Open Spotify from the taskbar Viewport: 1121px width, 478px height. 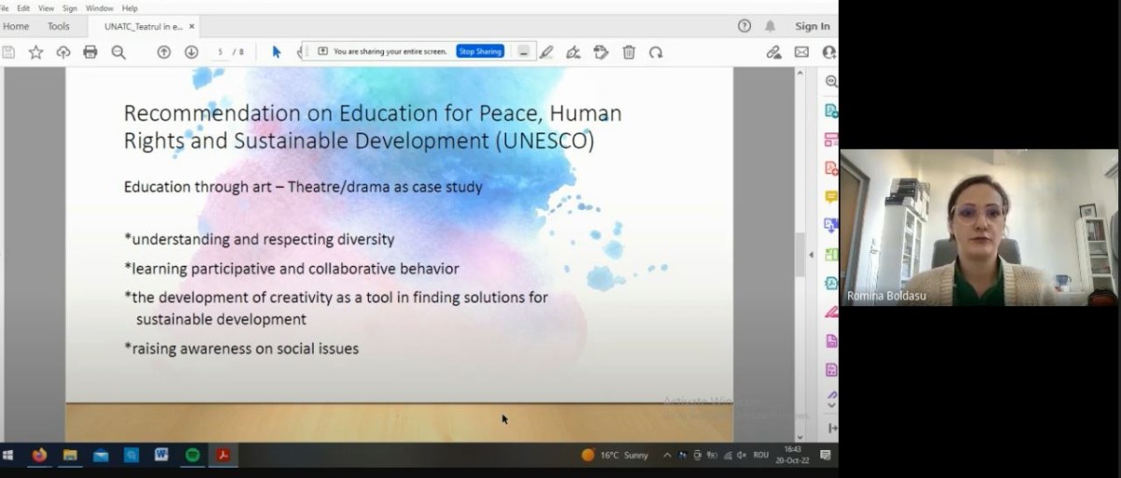click(192, 456)
